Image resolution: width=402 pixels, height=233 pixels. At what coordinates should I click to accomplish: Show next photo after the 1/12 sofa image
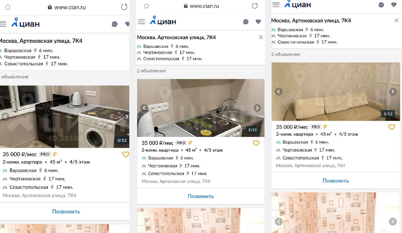(393, 92)
